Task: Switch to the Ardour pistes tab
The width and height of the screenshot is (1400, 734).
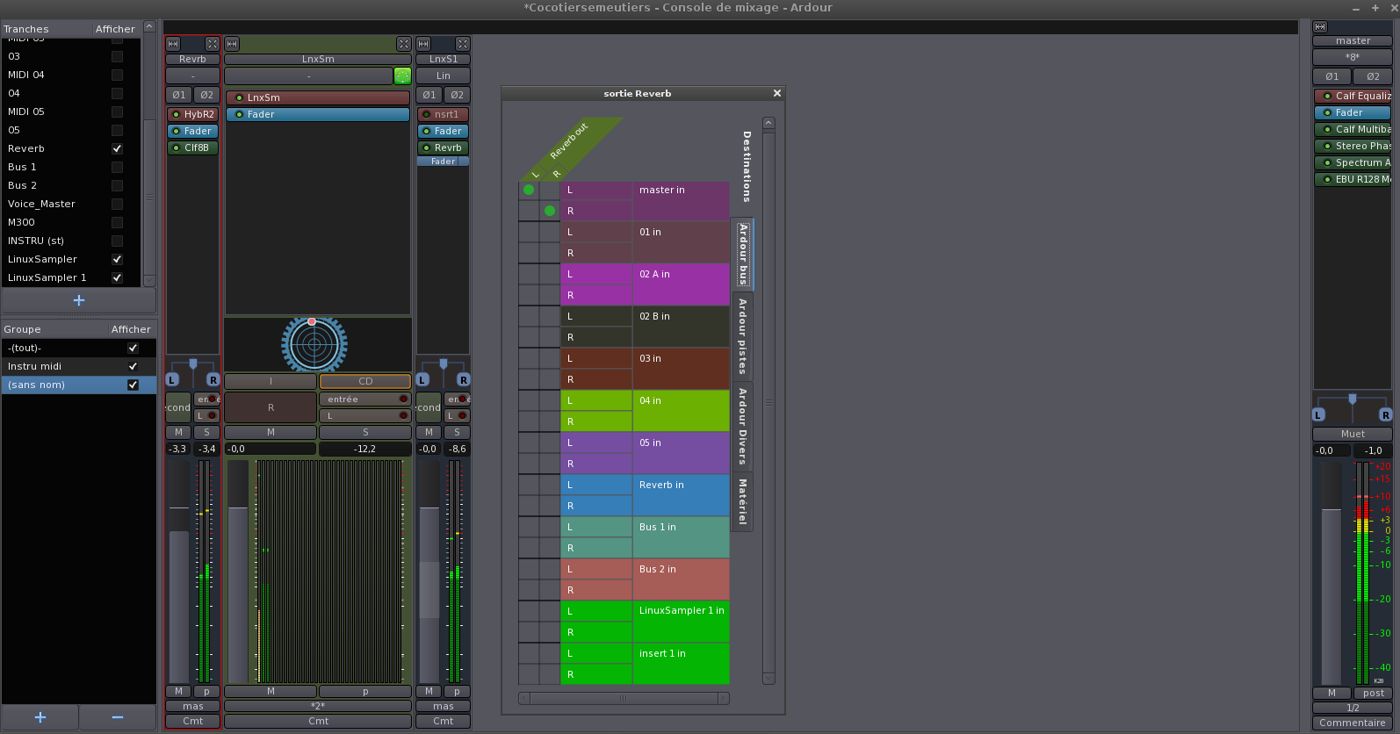Action: [743, 336]
